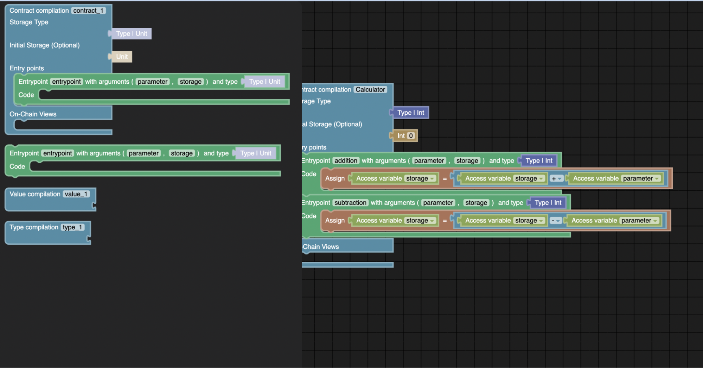703x368 pixels.
Task: Click the Value compilation block label
Action: point(35,194)
